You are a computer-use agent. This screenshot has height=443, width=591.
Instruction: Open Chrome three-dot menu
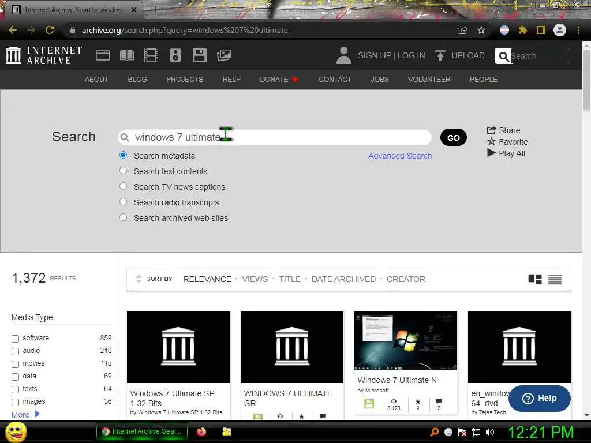[x=578, y=30]
